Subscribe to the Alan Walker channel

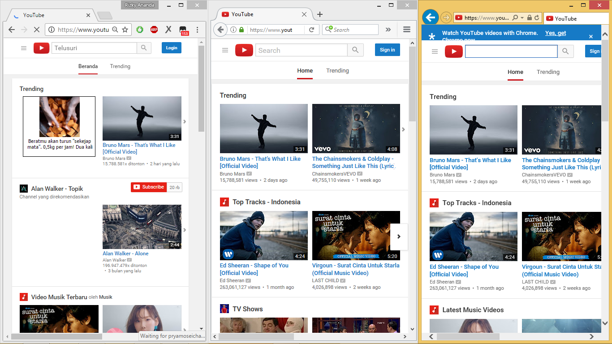point(149,187)
